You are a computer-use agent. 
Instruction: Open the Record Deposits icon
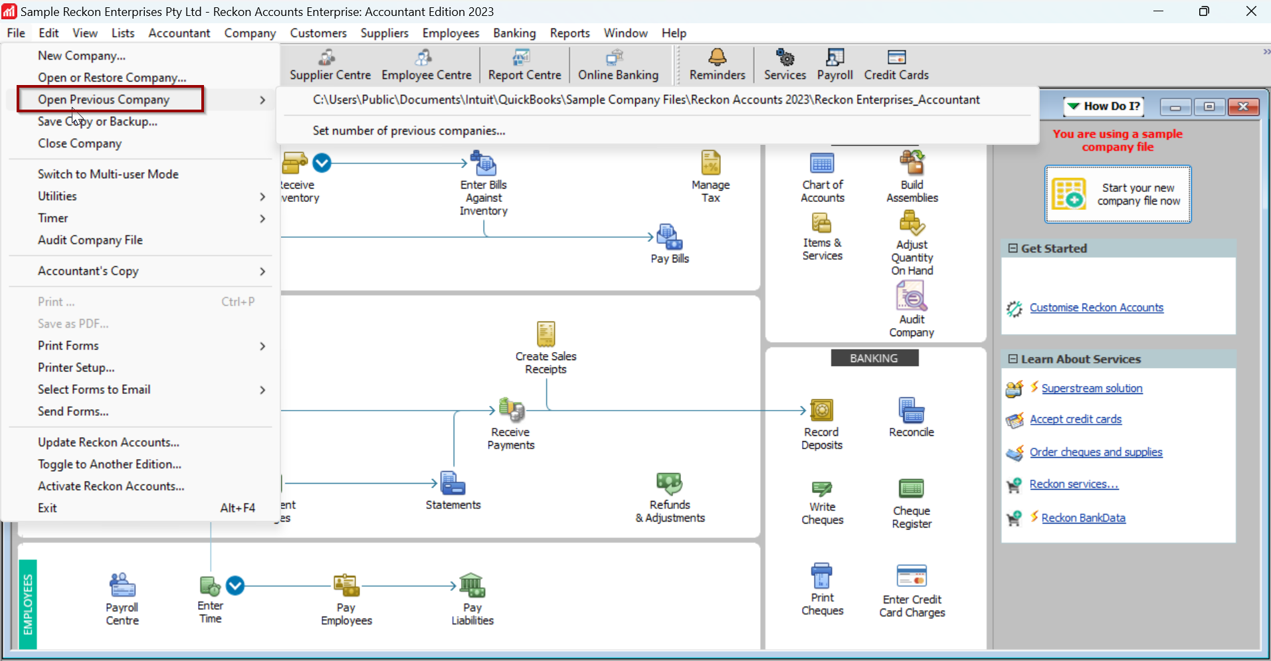coord(821,410)
